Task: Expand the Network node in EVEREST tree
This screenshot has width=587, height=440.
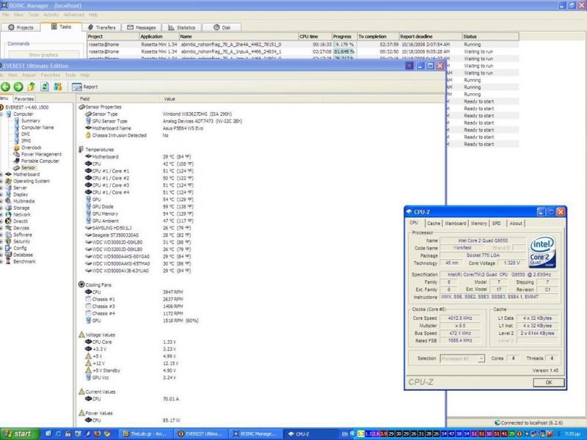Action: [x=1, y=215]
